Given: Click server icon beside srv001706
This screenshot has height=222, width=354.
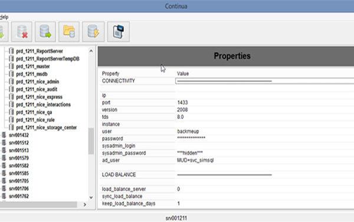Looking at the screenshot, I should 4,188.
